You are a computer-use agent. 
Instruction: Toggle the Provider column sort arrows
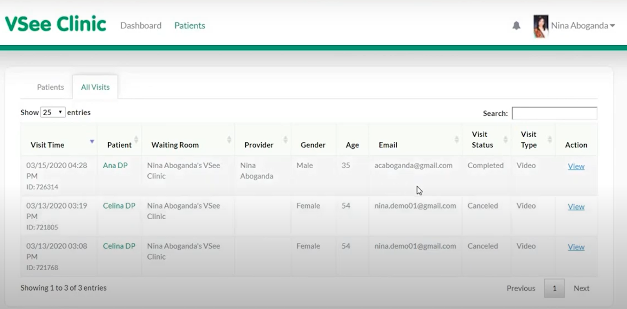285,139
